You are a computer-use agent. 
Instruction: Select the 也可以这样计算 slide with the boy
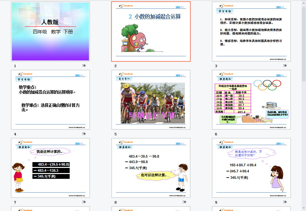pyautogui.click(x=151, y=168)
